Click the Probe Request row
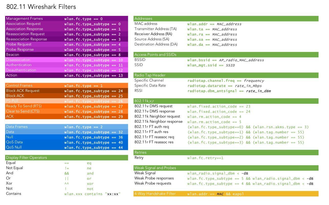The image size is (329, 205). click(66, 44)
